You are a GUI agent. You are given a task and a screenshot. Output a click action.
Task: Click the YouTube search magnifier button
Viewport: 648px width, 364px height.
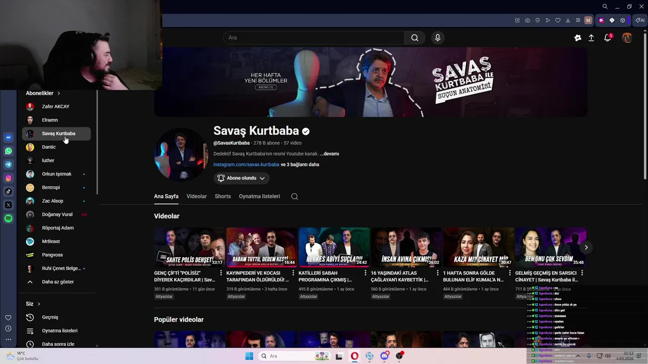415,38
